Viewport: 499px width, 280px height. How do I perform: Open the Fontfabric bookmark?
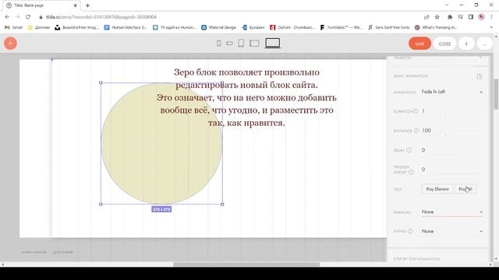click(342, 27)
